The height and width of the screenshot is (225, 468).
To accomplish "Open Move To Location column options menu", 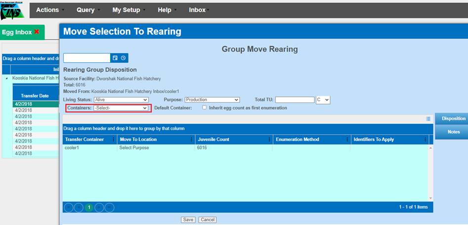I will 191,140.
